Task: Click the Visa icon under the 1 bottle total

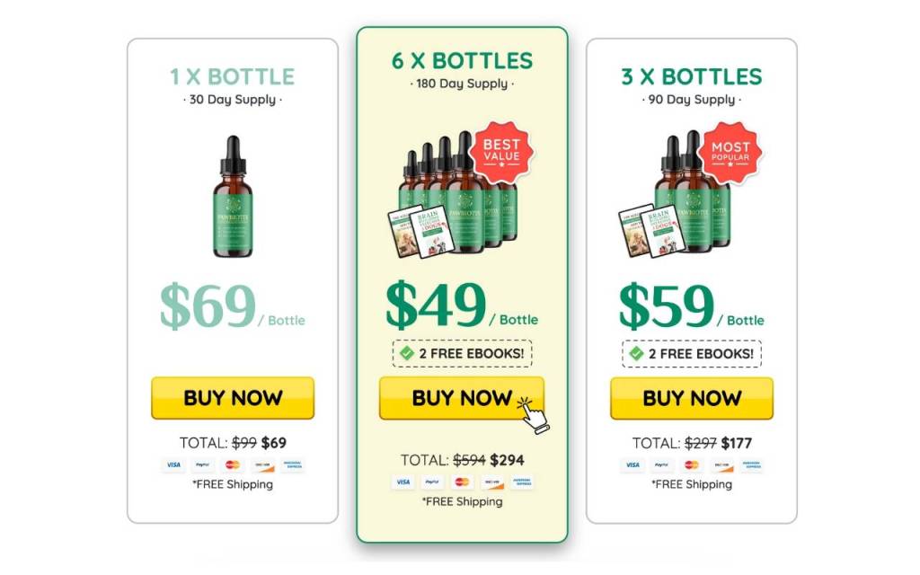Action: (x=173, y=464)
